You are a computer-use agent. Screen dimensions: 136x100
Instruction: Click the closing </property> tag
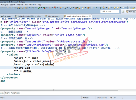tap(9, 77)
